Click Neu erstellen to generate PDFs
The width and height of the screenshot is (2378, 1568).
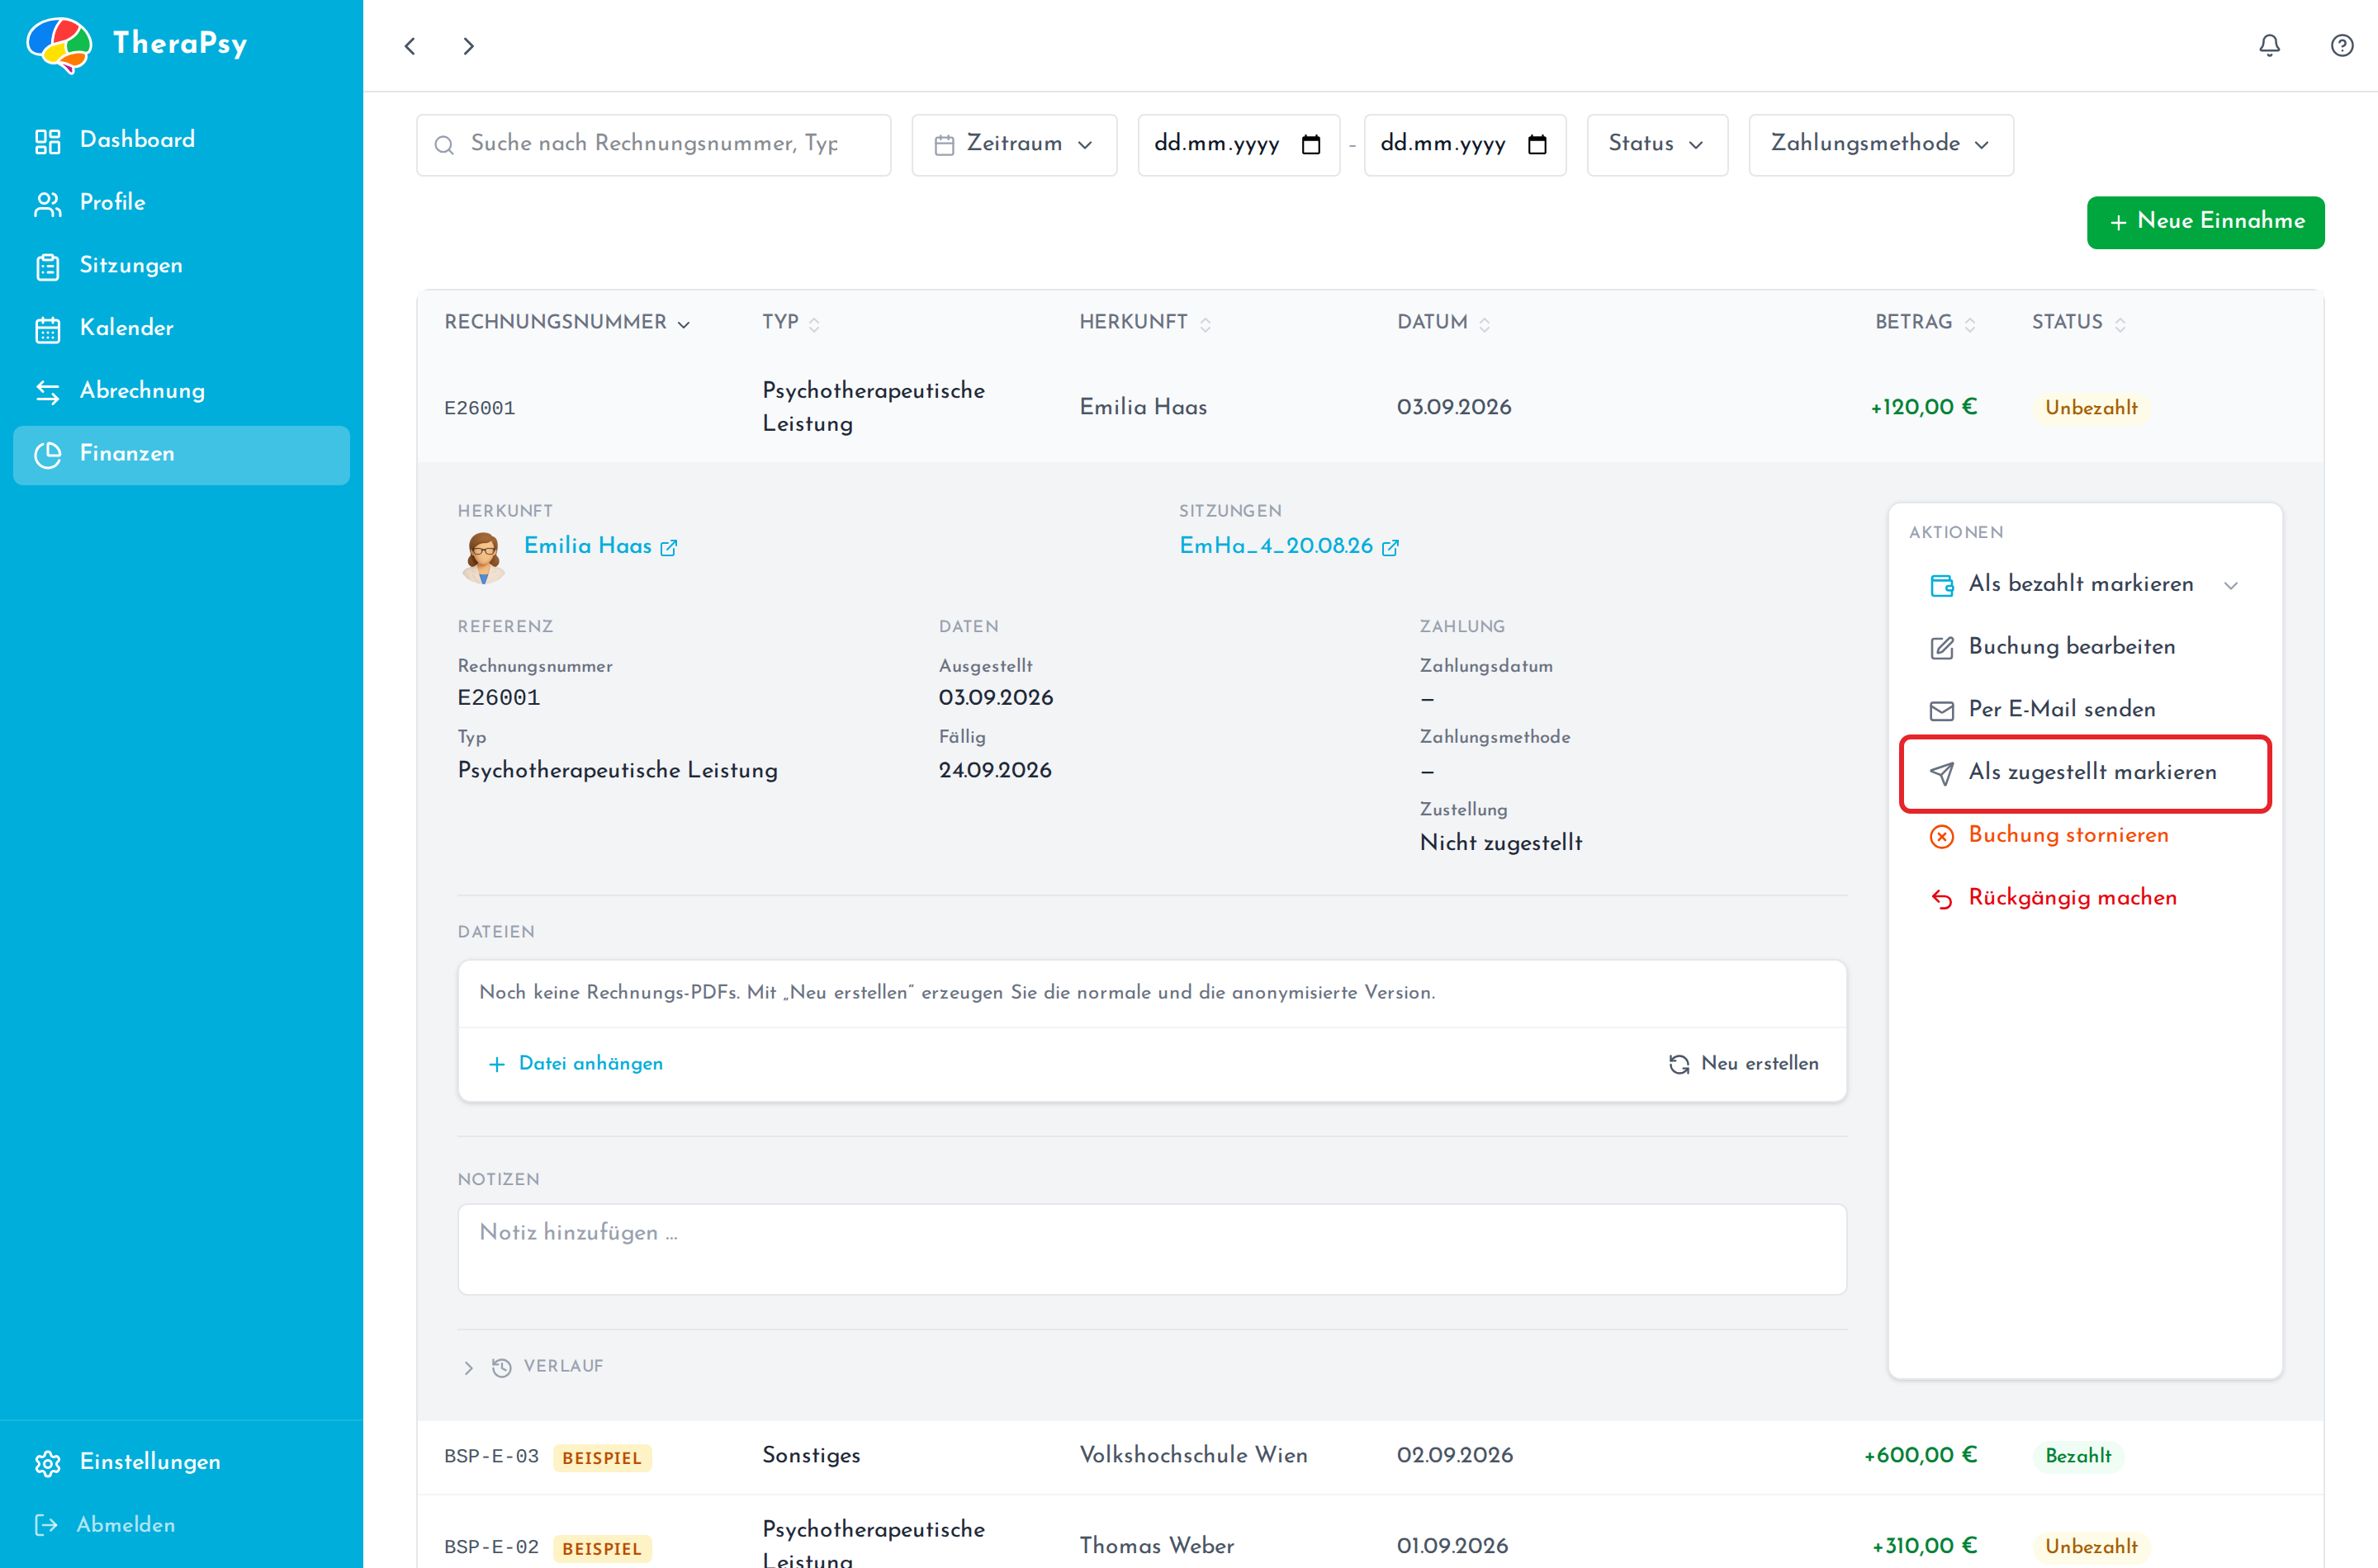1743,1064
